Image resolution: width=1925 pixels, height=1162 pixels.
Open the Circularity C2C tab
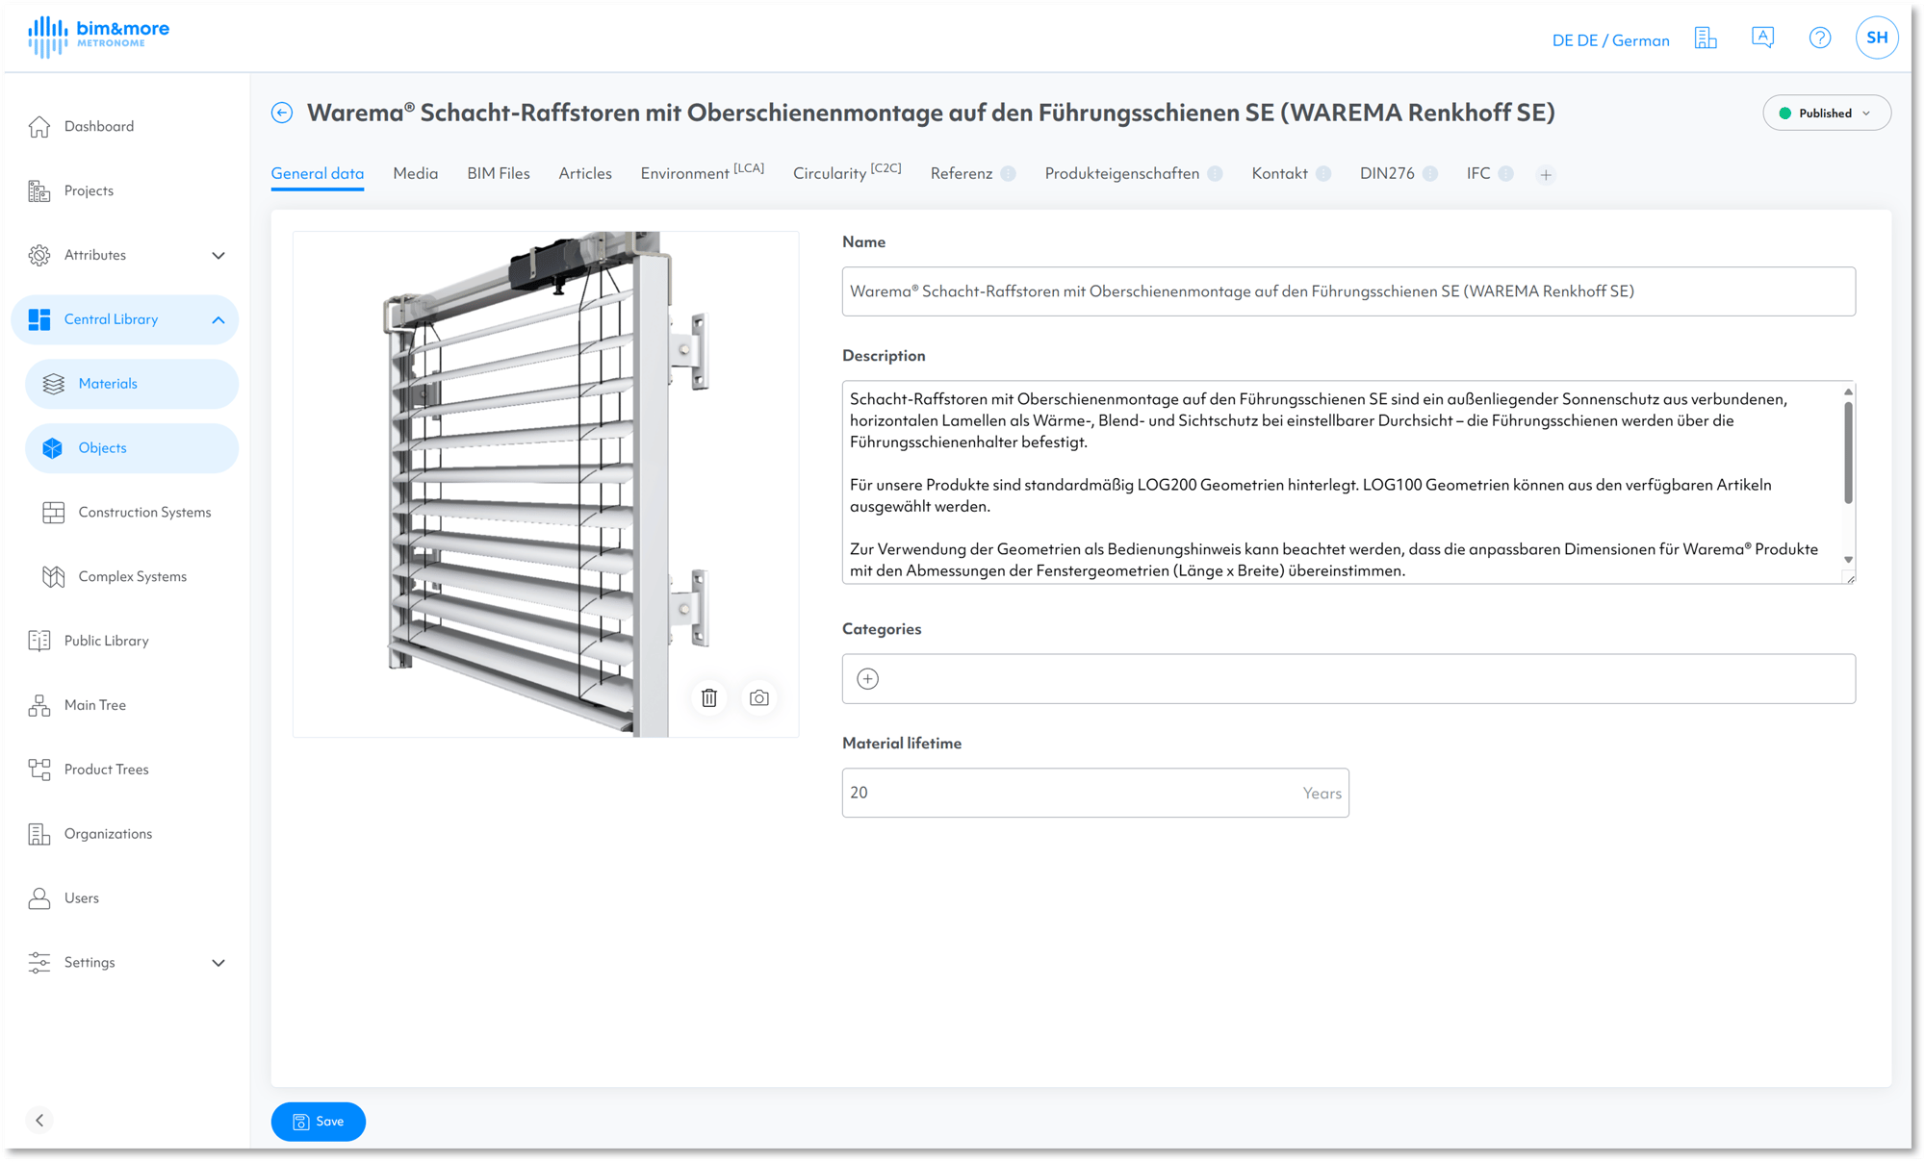point(847,173)
